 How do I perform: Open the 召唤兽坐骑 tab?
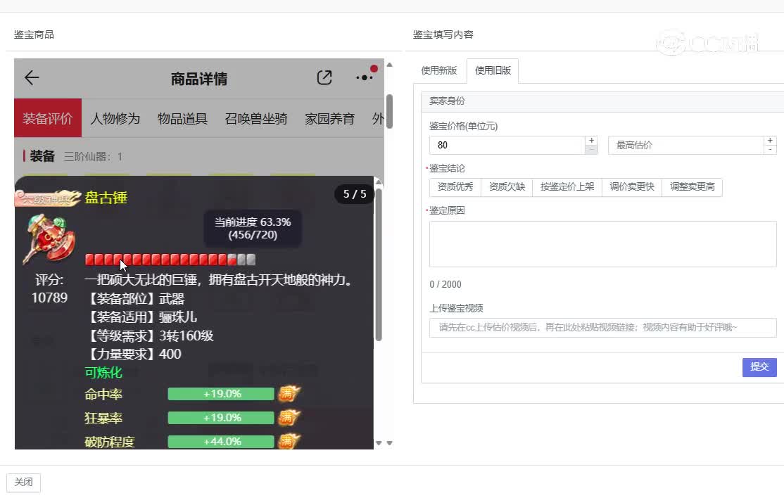256,118
